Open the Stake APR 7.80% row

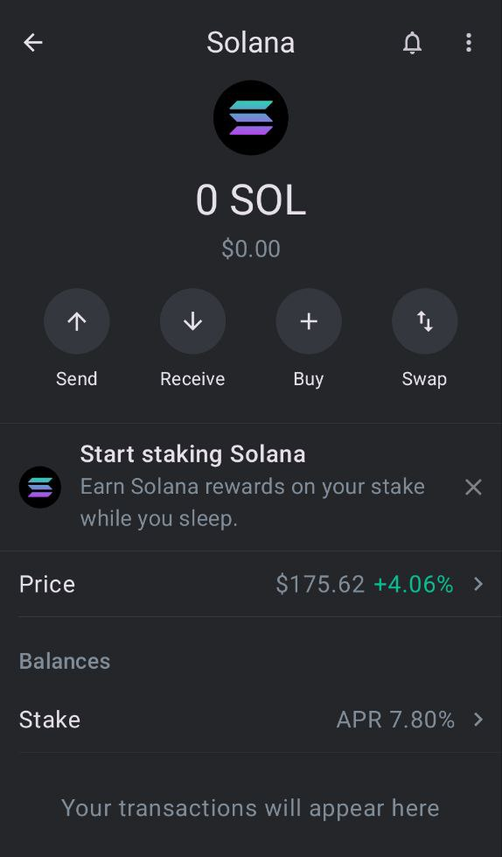pyautogui.click(x=251, y=720)
